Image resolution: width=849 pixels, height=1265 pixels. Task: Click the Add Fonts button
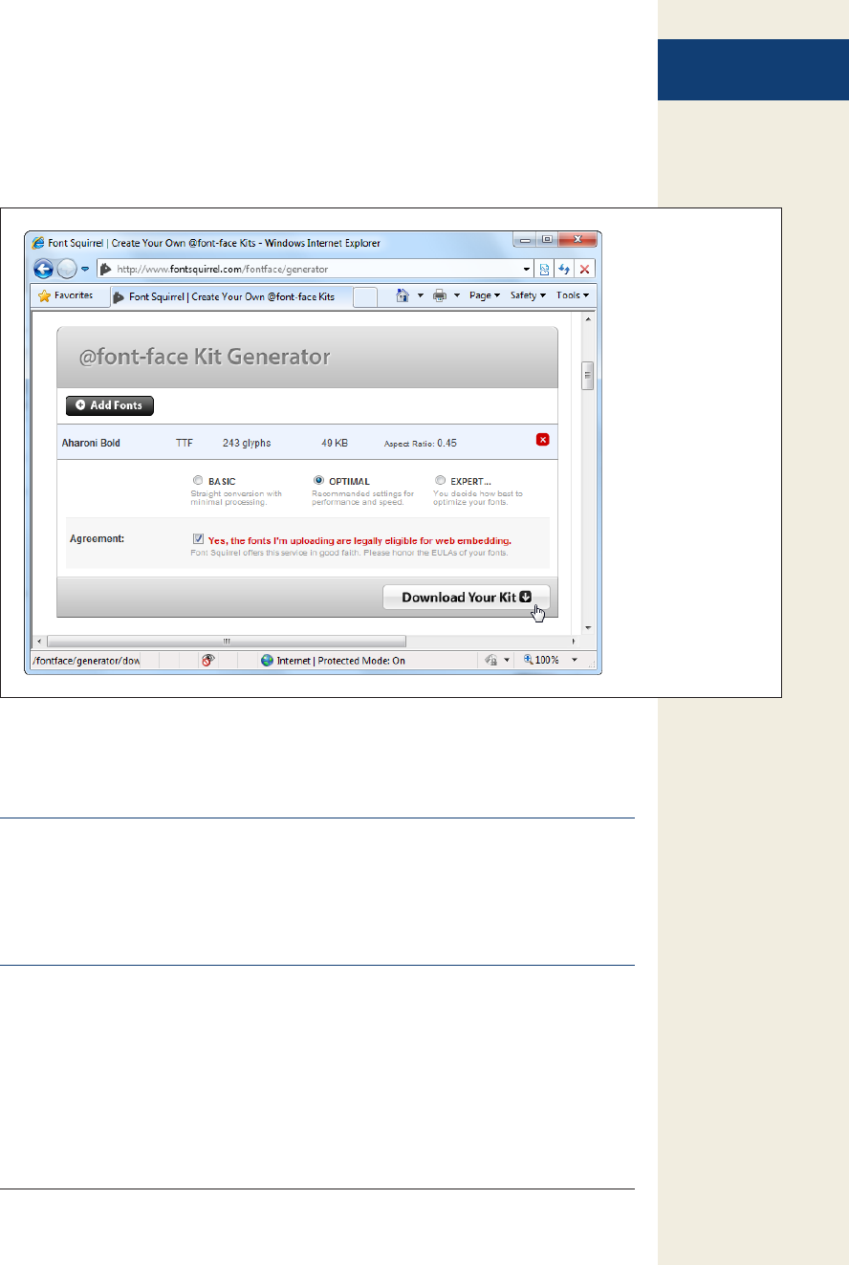tap(110, 405)
